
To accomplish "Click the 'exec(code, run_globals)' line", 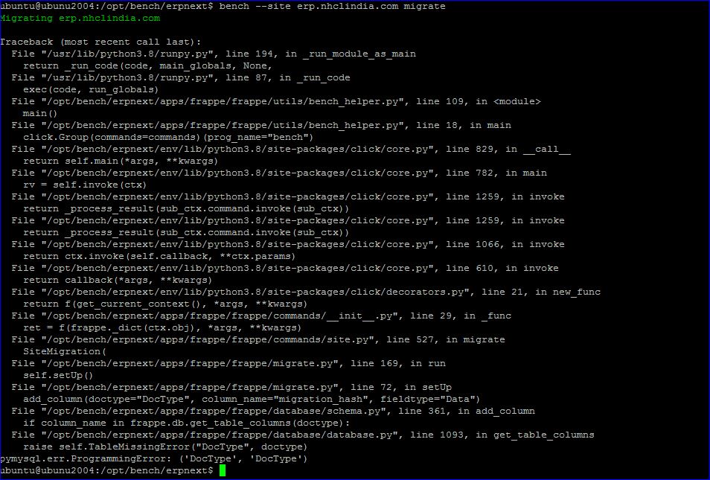I will coord(91,89).
